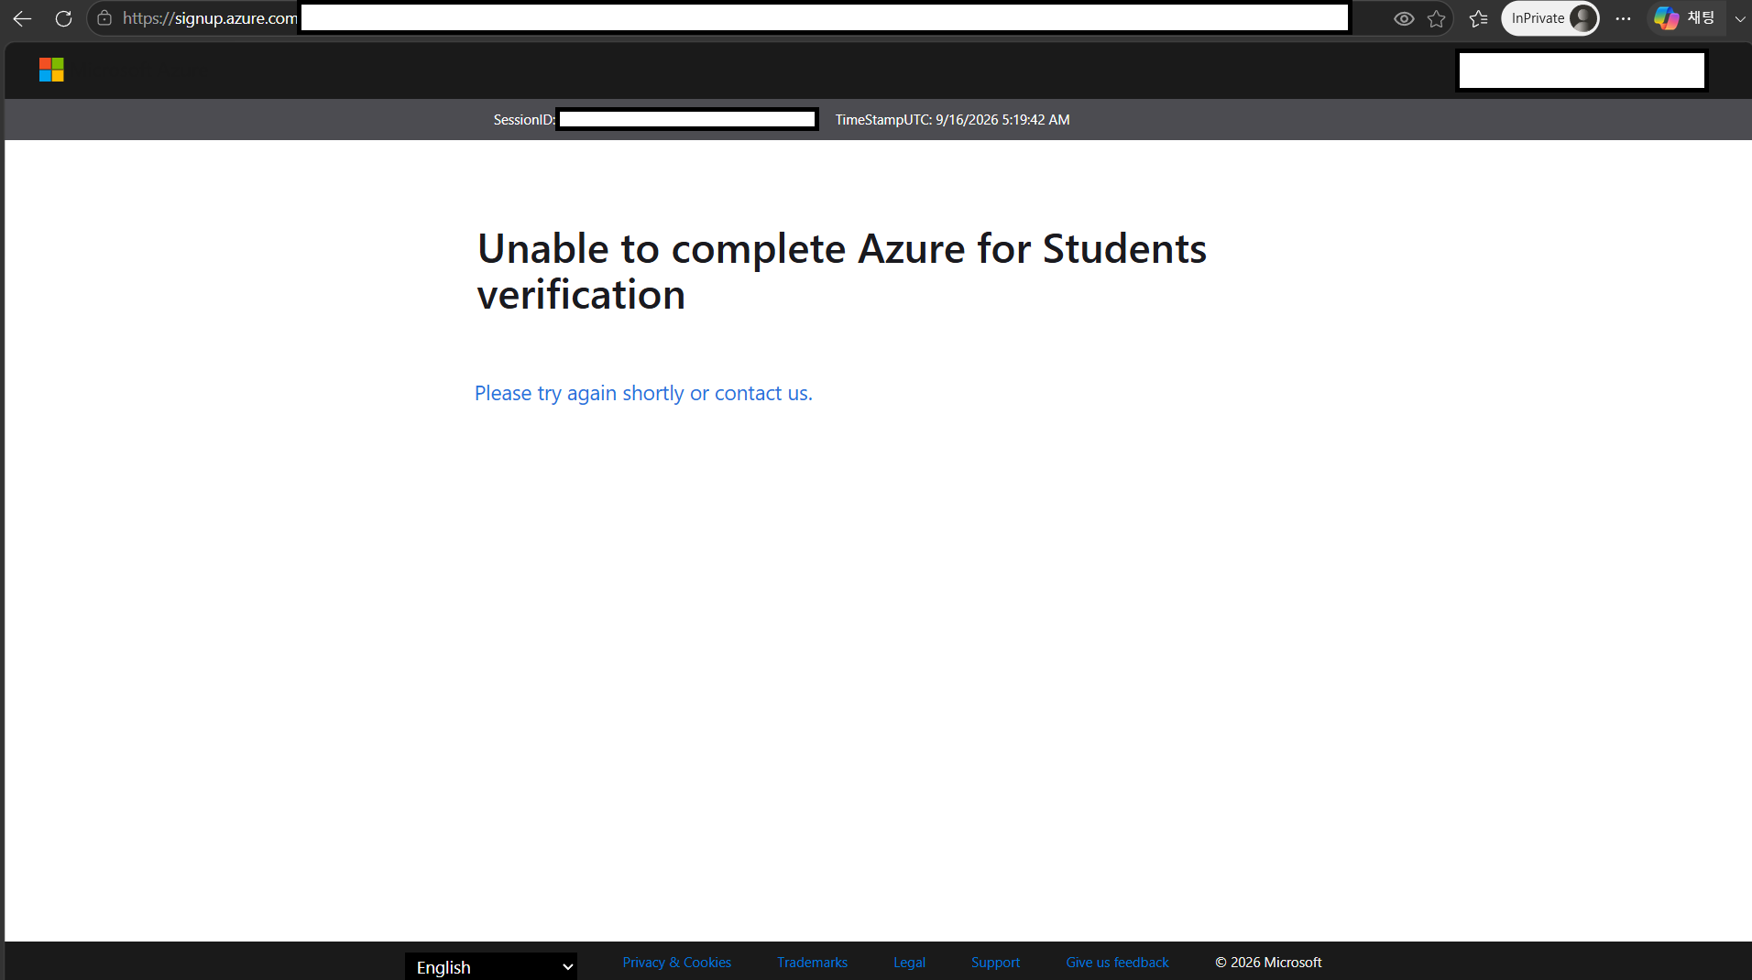Open the Support footer link
The width and height of the screenshot is (1752, 980).
pos(995,963)
